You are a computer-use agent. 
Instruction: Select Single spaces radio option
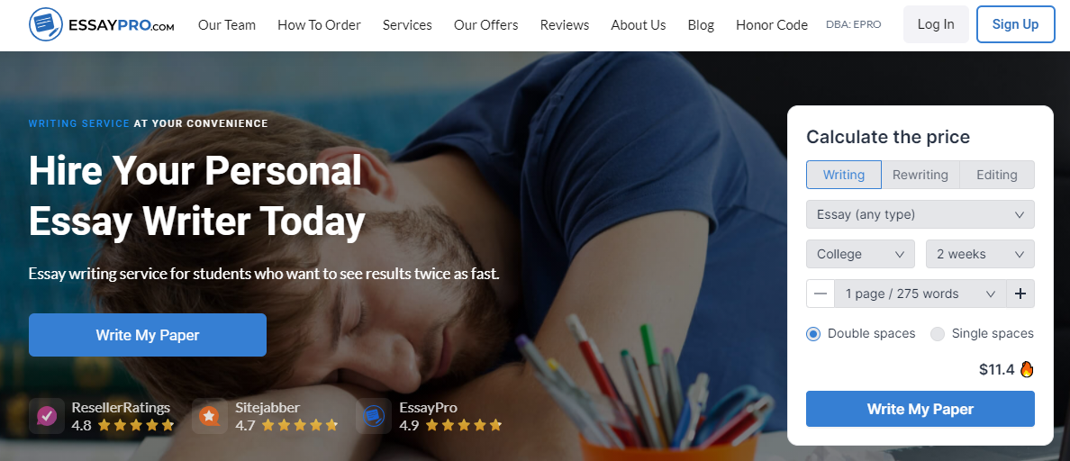point(938,333)
